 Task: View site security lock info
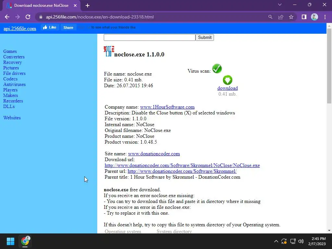coord(41,17)
